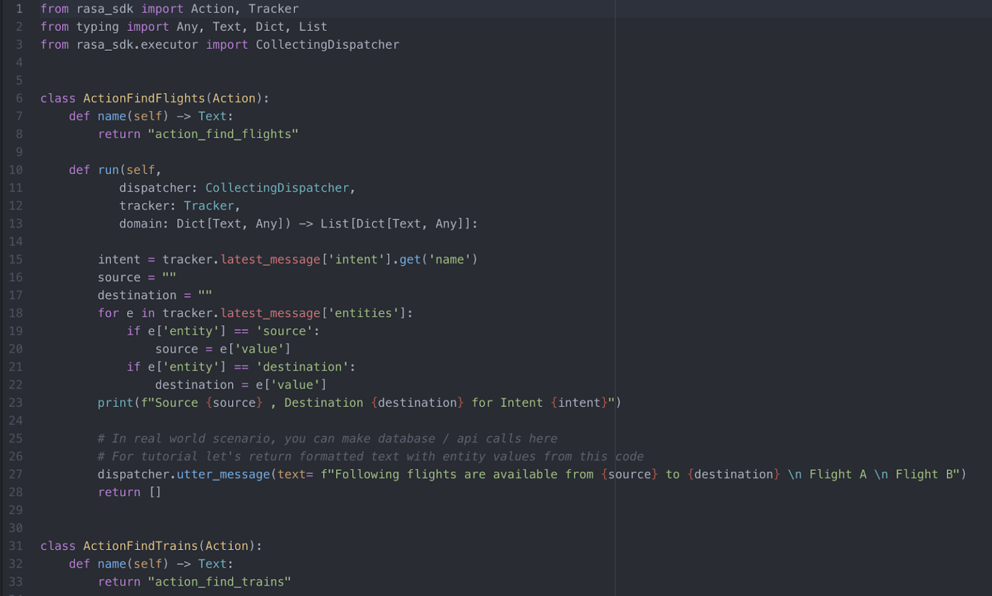Click "Following" in the dispatcher message
This screenshot has height=596, width=992.
(x=367, y=474)
